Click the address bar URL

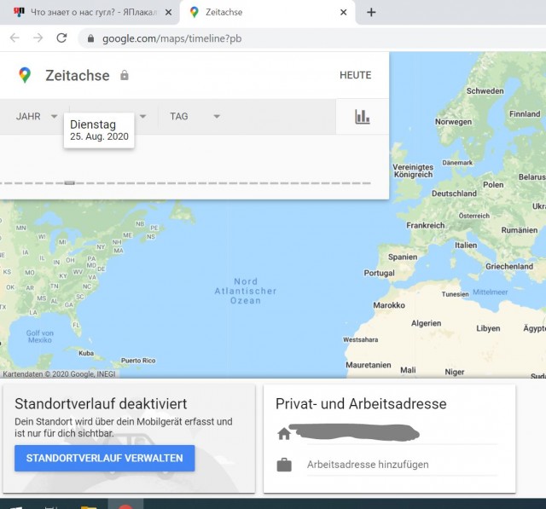click(171, 38)
